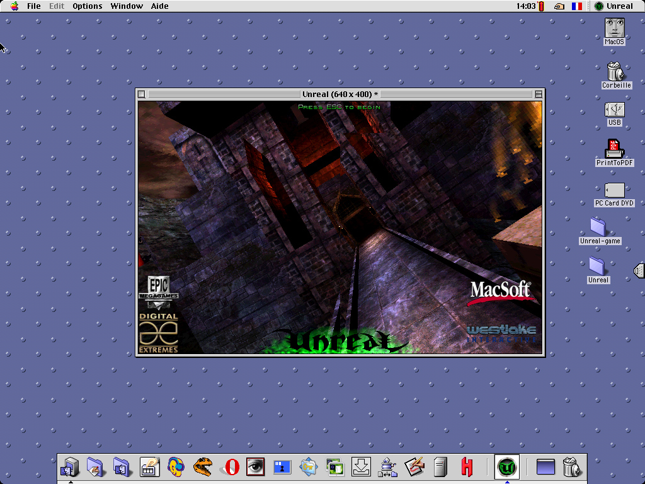
Task: Click the battery indicator in menu bar
Action: pos(541,6)
